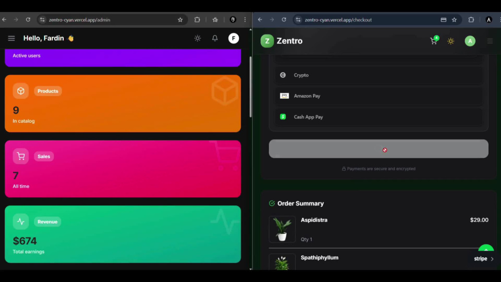Go forward in checkout browser window
This screenshot has height=282, width=501.
[x=272, y=20]
